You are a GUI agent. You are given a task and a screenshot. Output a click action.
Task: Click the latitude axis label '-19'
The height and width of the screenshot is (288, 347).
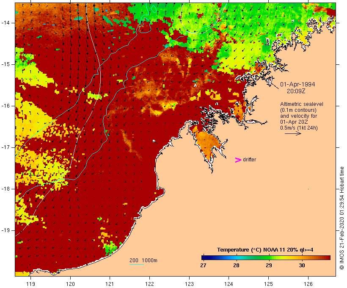pyautogui.click(x=6, y=230)
